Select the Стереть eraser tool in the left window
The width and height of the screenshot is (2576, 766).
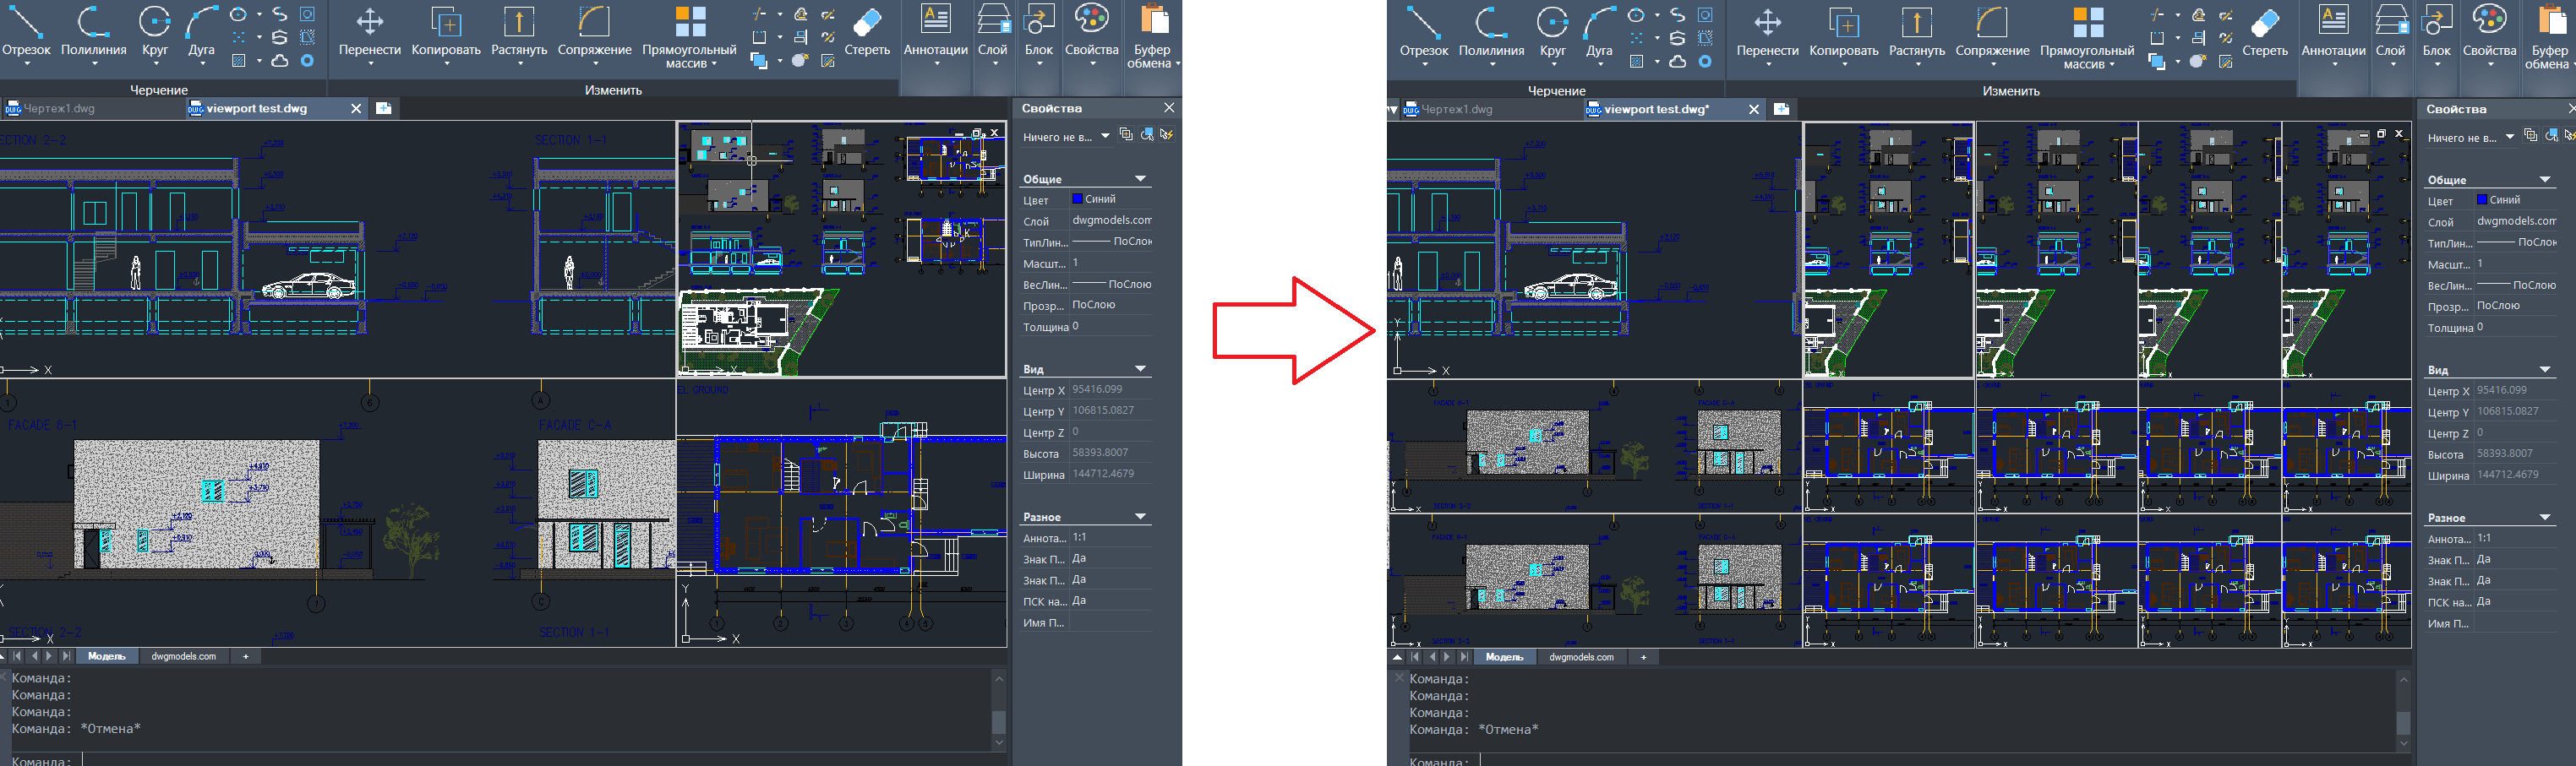(x=866, y=30)
